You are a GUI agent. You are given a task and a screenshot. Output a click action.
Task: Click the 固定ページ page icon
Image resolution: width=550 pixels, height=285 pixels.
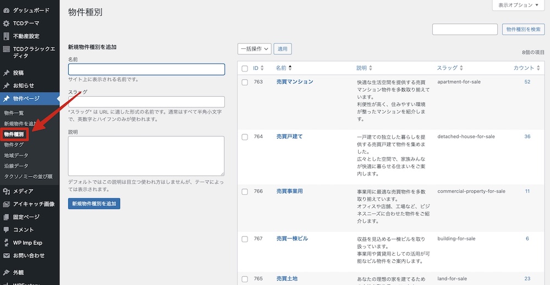pos(6,217)
